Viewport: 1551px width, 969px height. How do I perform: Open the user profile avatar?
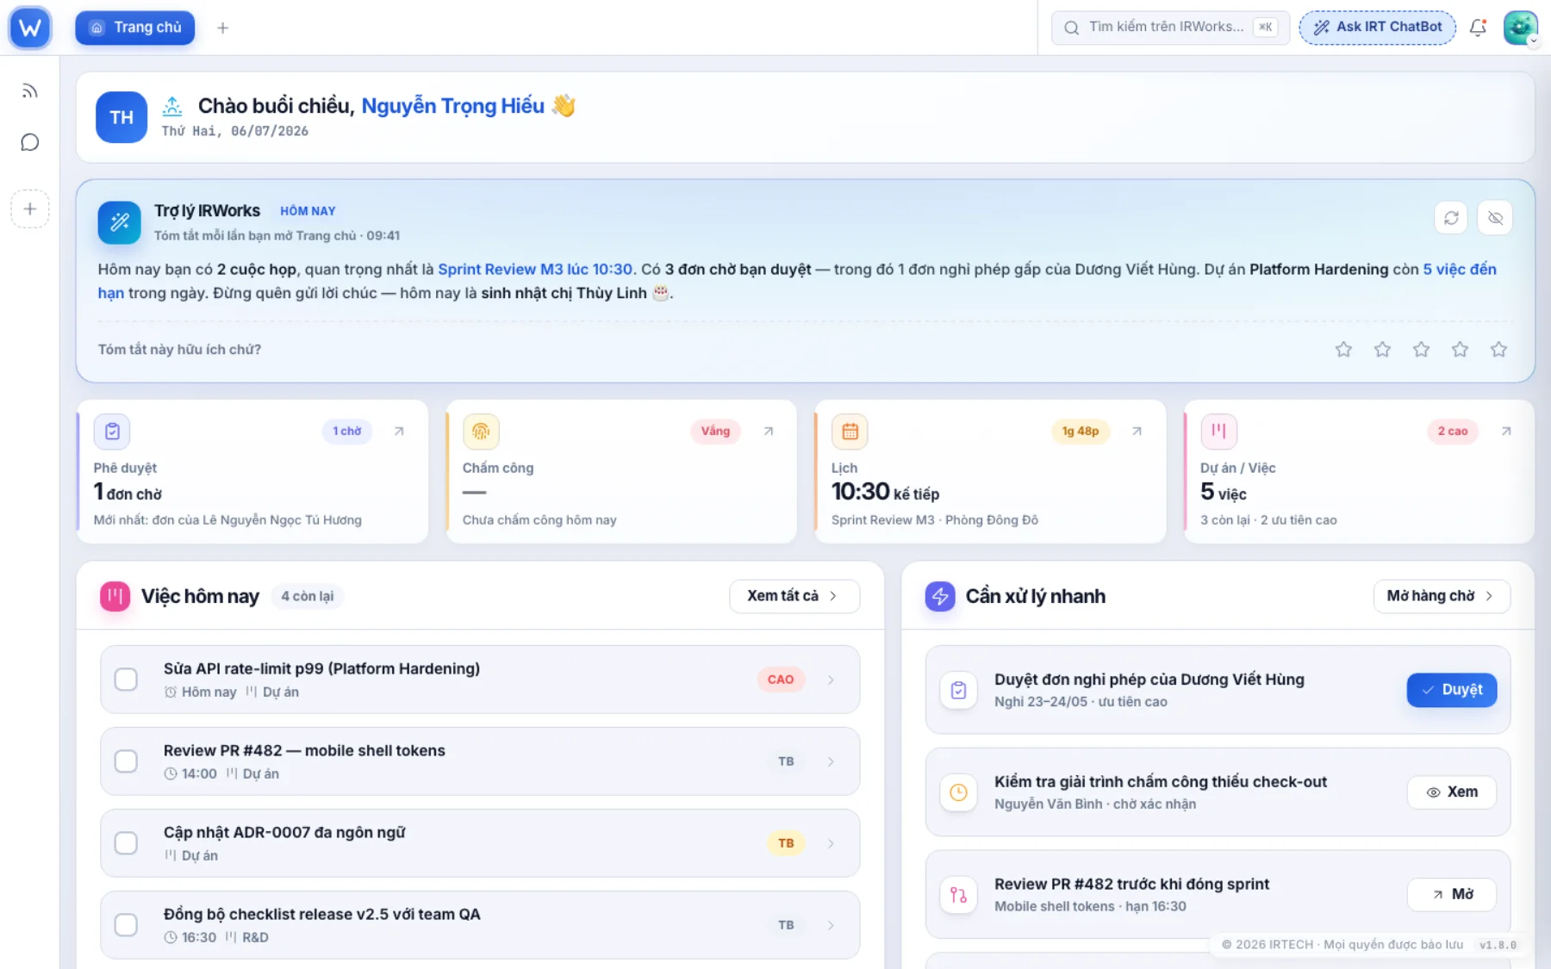pos(1520,28)
